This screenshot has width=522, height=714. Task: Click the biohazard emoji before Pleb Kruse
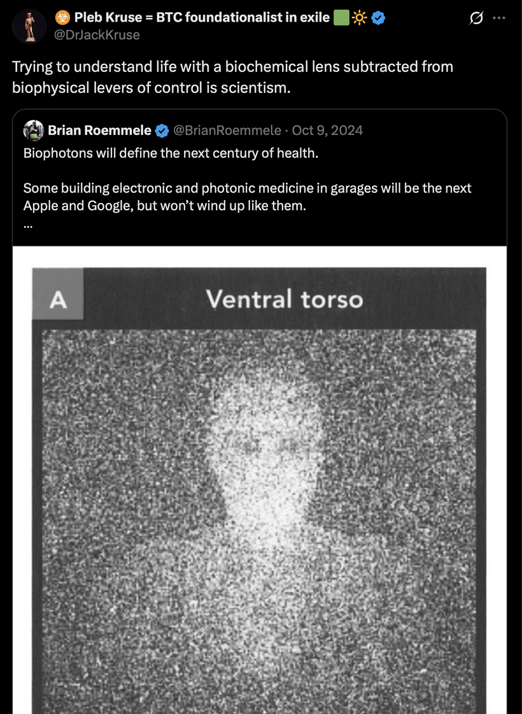point(62,18)
